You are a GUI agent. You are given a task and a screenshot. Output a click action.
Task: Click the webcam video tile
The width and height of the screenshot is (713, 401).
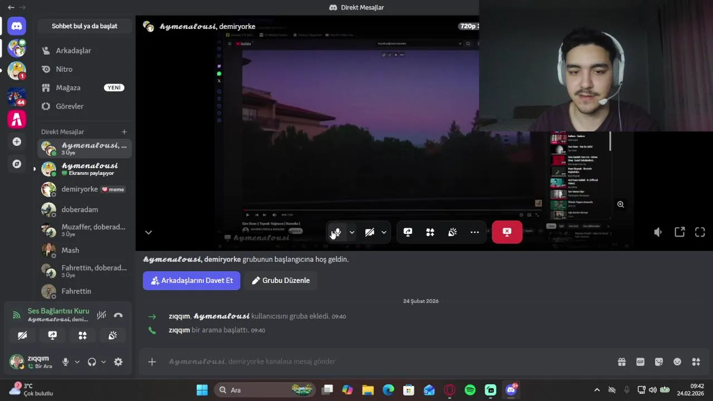pyautogui.click(x=596, y=66)
